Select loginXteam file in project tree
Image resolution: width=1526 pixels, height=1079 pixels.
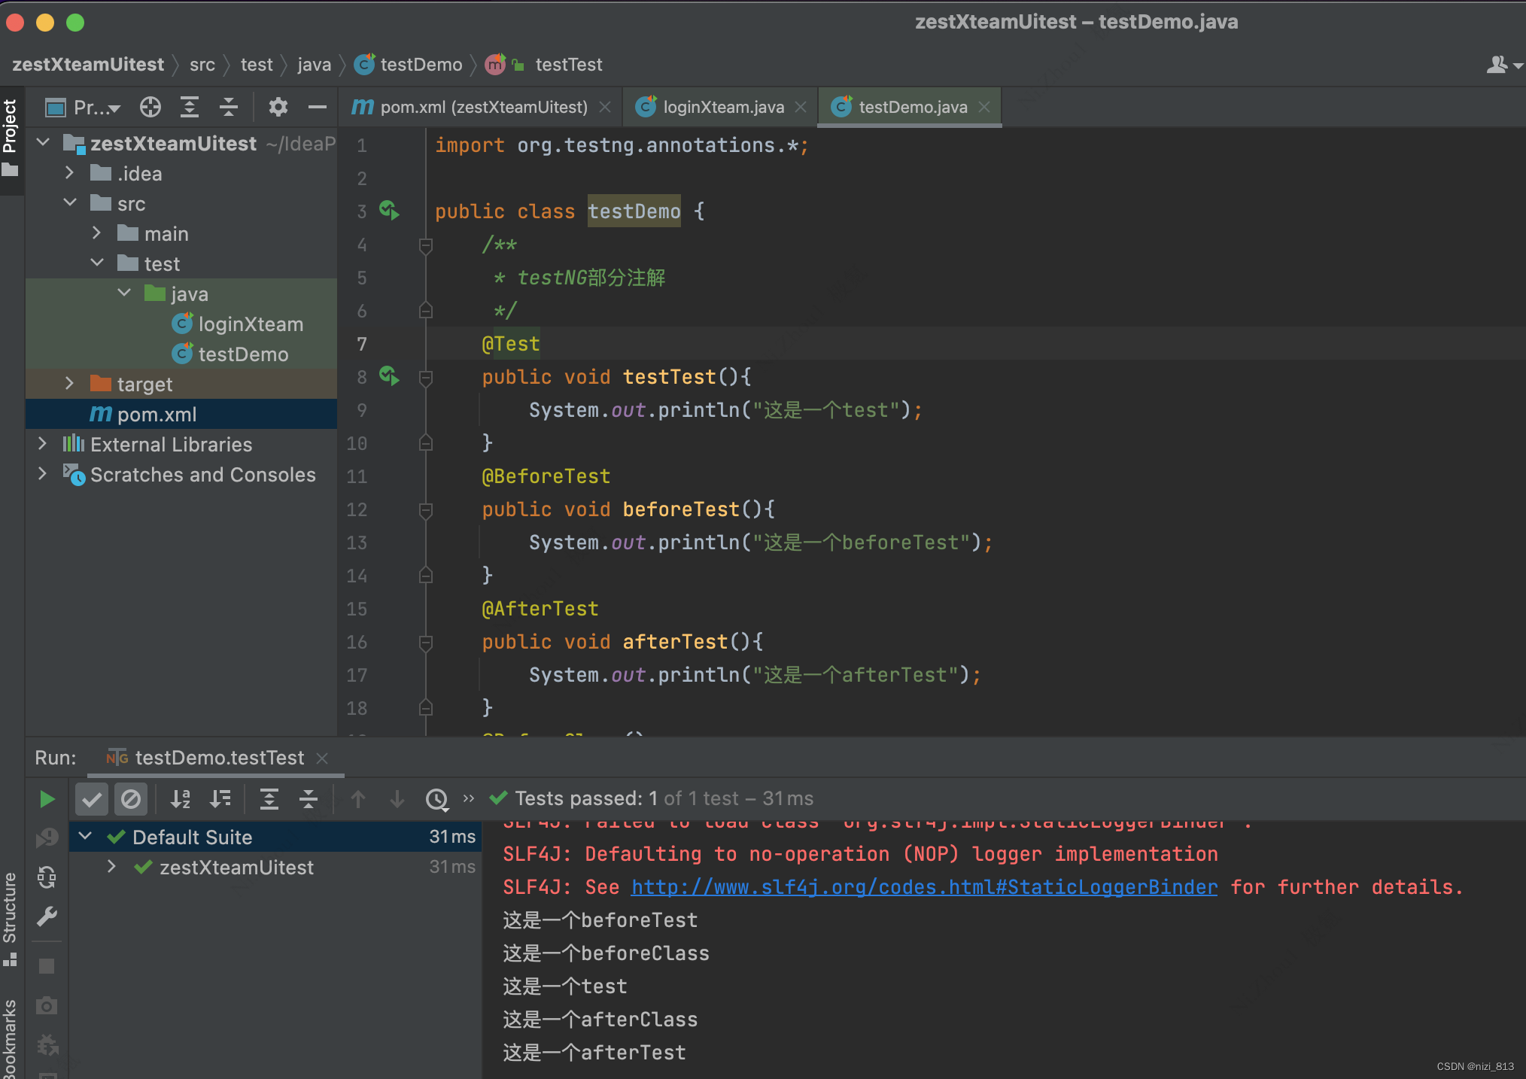point(250,324)
